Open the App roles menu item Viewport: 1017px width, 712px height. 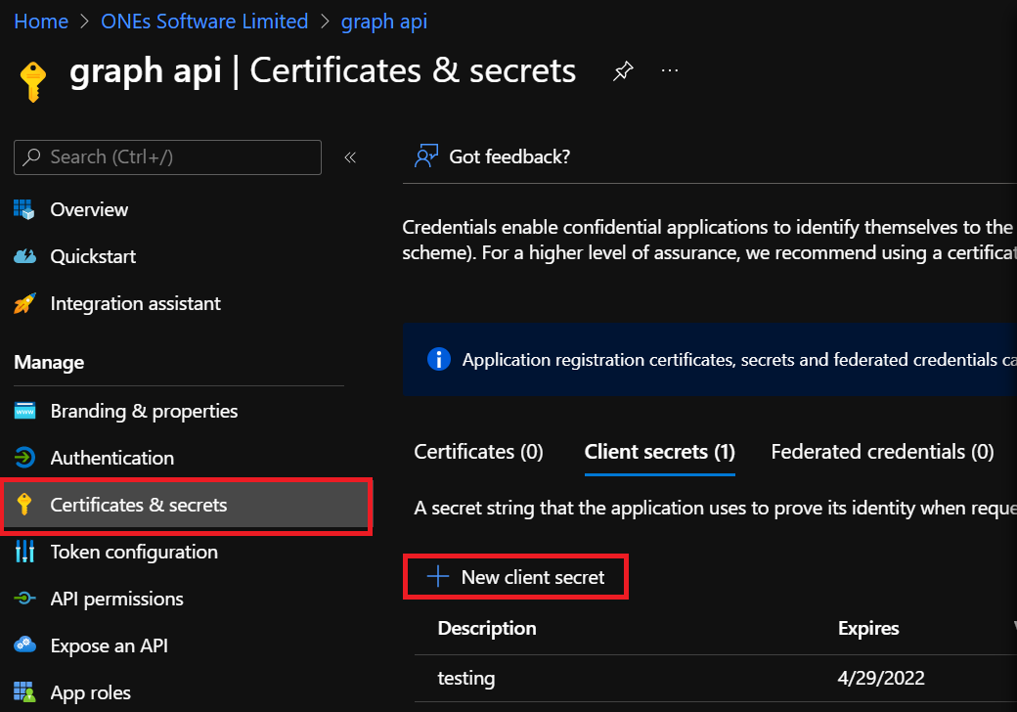coord(90,692)
